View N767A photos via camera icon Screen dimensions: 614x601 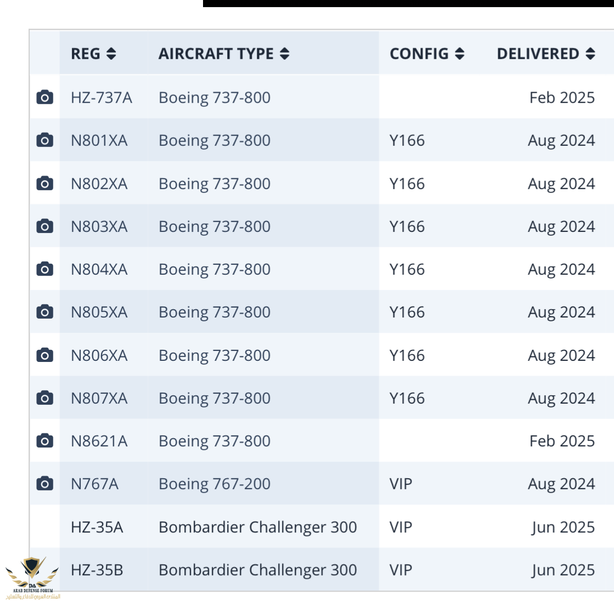pyautogui.click(x=44, y=484)
